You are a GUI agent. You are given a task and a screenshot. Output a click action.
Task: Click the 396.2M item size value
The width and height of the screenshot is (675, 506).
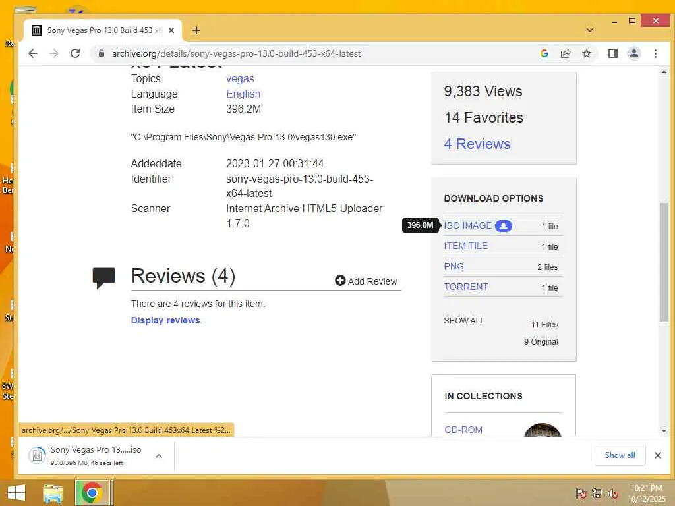[244, 109]
